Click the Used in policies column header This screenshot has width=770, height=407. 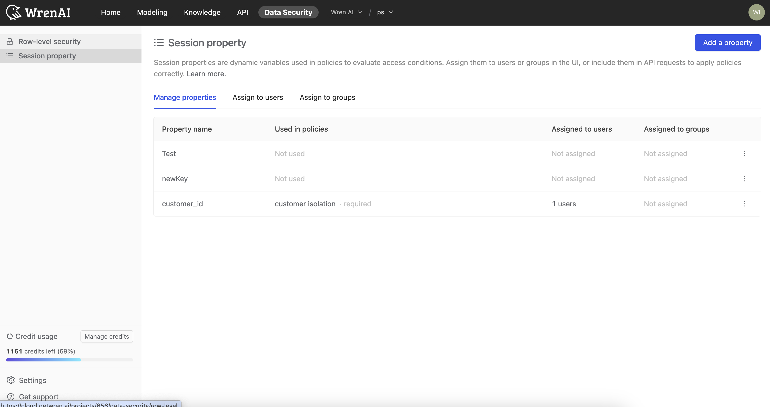click(x=301, y=129)
